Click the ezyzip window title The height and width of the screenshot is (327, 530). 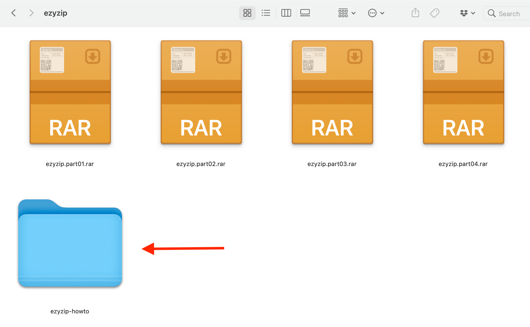[x=55, y=13]
